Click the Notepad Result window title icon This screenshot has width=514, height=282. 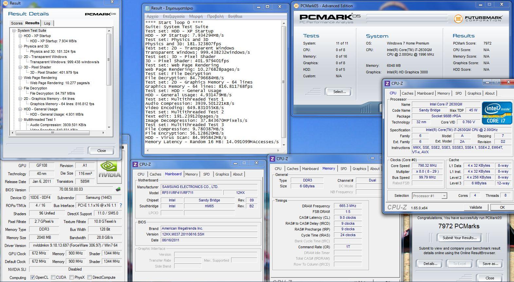point(147,8)
